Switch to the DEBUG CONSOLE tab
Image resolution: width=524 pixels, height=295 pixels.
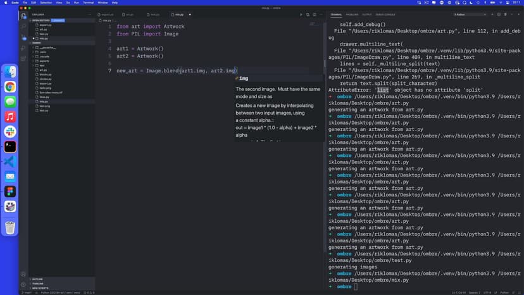pos(385,14)
